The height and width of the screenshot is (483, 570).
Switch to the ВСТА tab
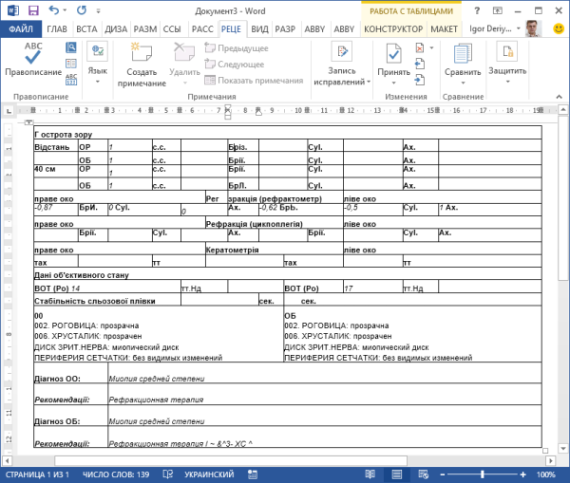(86, 29)
